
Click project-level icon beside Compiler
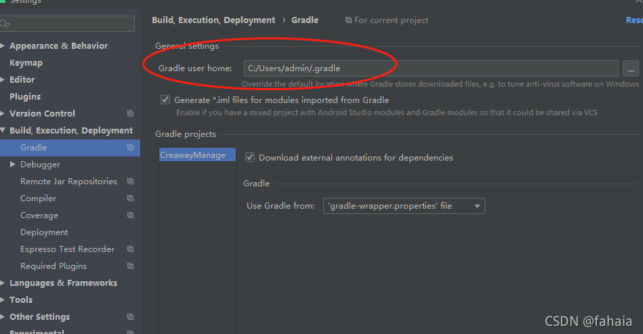(130, 199)
